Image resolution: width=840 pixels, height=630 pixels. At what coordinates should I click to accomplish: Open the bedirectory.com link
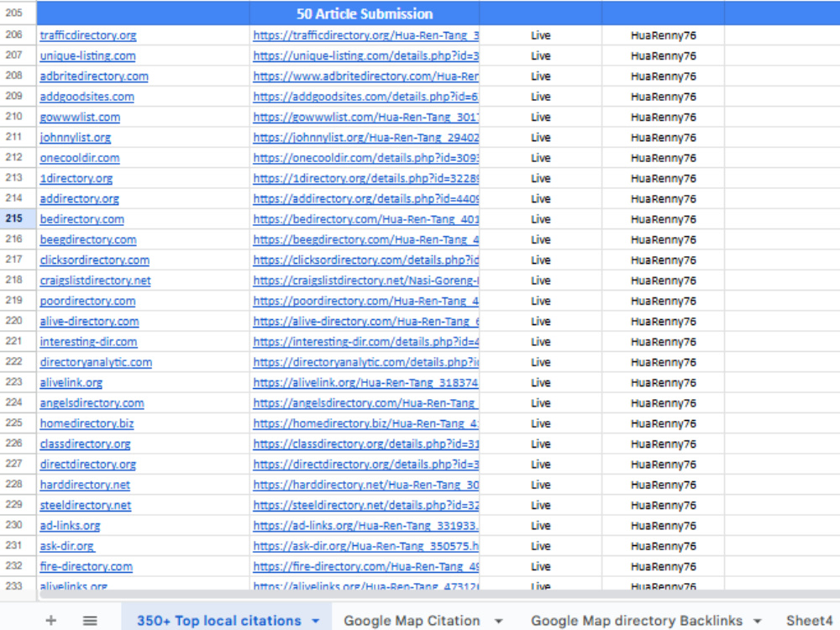(82, 219)
